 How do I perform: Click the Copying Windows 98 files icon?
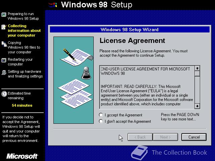pyautogui.click(x=4, y=44)
